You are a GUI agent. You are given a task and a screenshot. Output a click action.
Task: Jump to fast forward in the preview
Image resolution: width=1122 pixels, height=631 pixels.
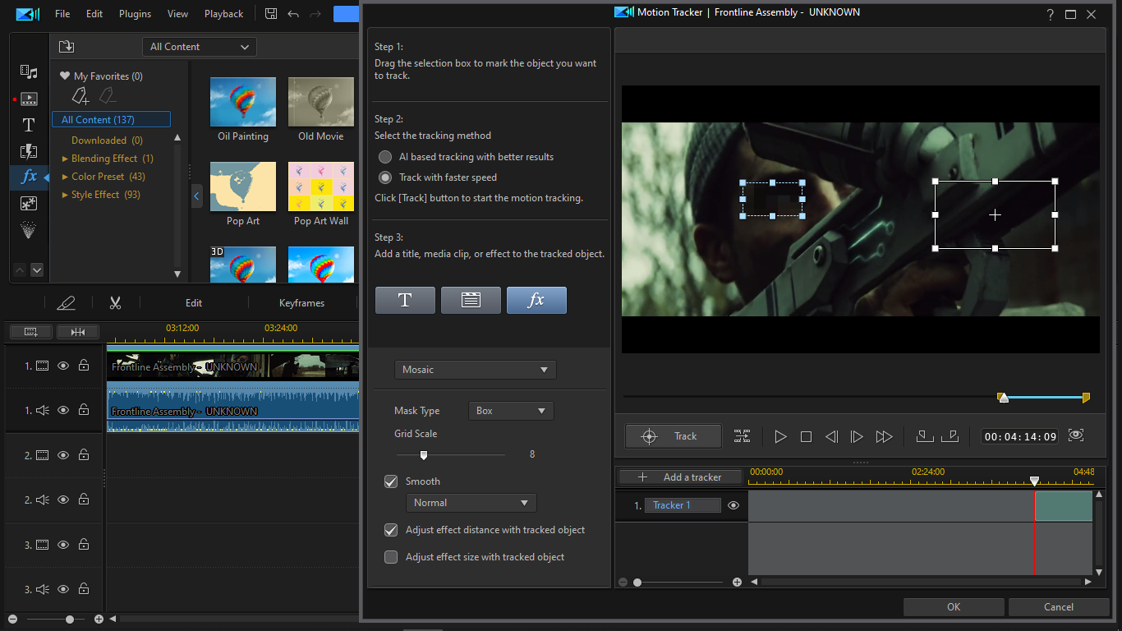point(884,437)
